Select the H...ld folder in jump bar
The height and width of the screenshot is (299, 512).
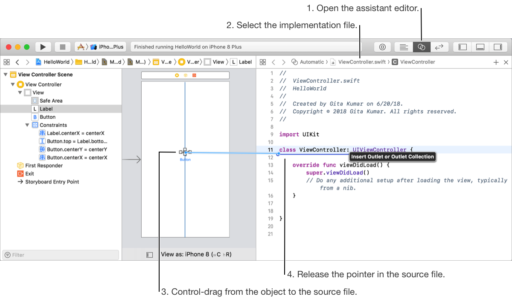[x=86, y=62]
